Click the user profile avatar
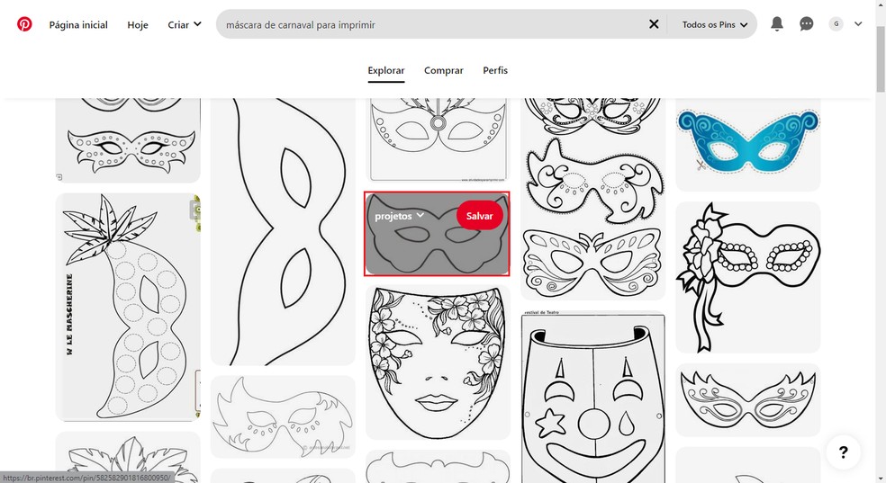Image resolution: width=886 pixels, height=483 pixels. click(836, 24)
